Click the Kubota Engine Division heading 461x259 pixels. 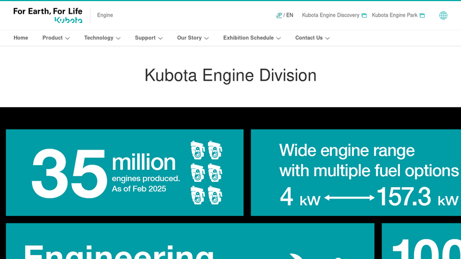pyautogui.click(x=231, y=75)
